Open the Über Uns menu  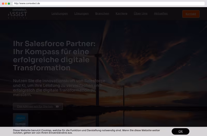pyautogui.click(x=141, y=13)
